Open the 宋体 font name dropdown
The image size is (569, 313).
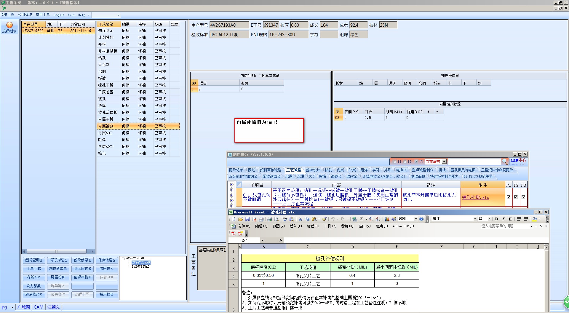[x=475, y=219]
